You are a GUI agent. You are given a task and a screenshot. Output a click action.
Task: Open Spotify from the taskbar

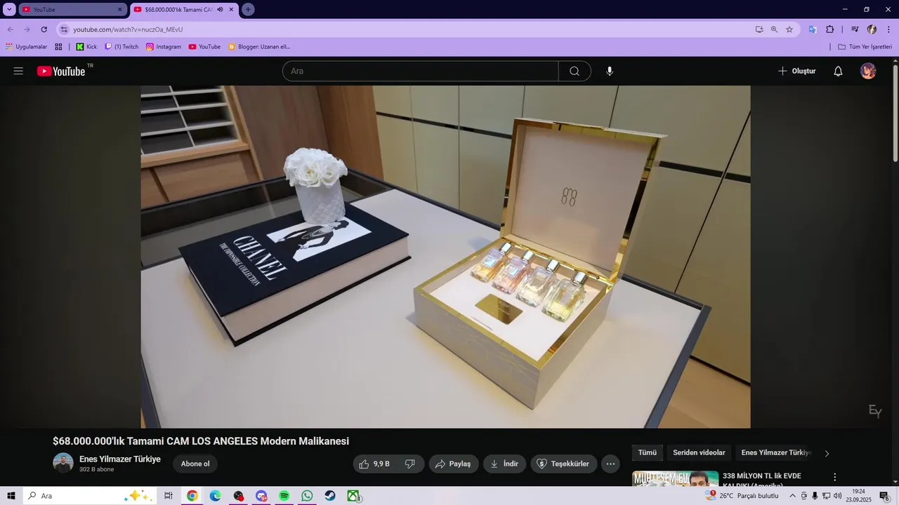(284, 496)
